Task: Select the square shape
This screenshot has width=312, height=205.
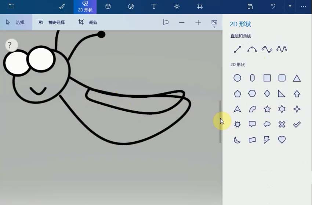Action: pos(267,78)
